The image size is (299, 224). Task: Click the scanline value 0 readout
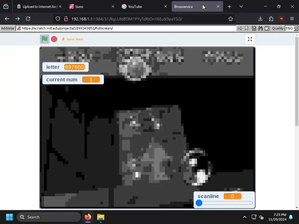point(232,196)
